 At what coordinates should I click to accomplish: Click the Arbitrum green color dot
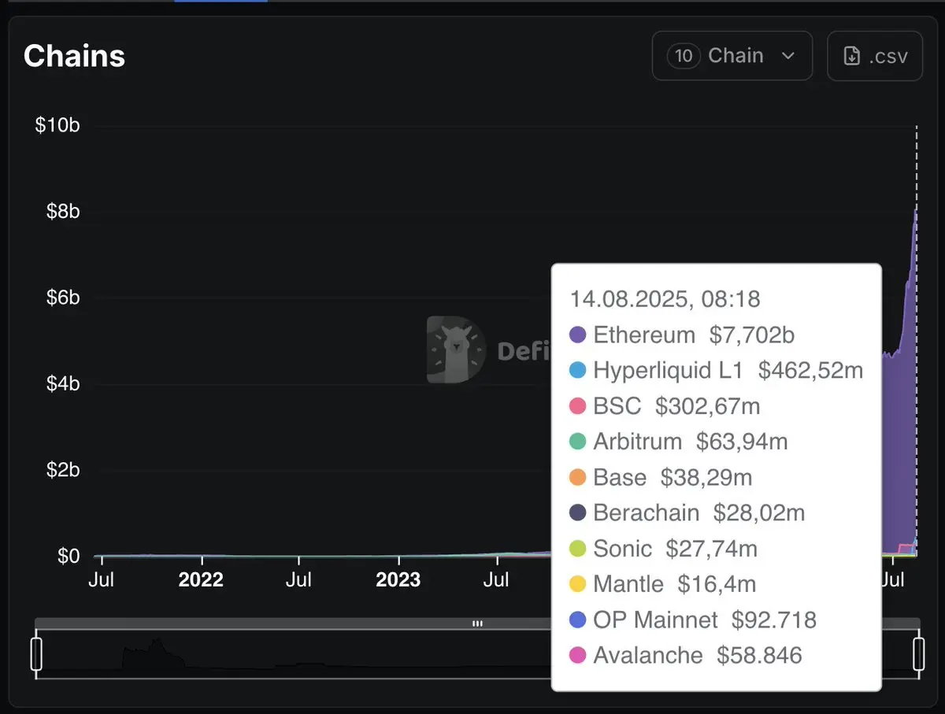[577, 442]
